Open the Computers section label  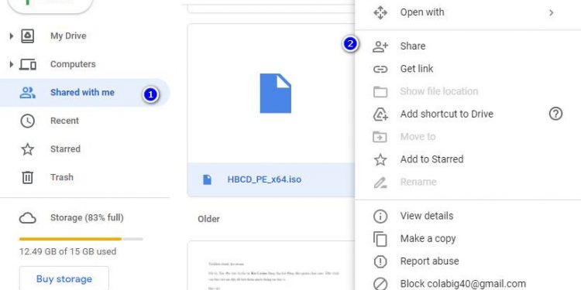point(73,64)
